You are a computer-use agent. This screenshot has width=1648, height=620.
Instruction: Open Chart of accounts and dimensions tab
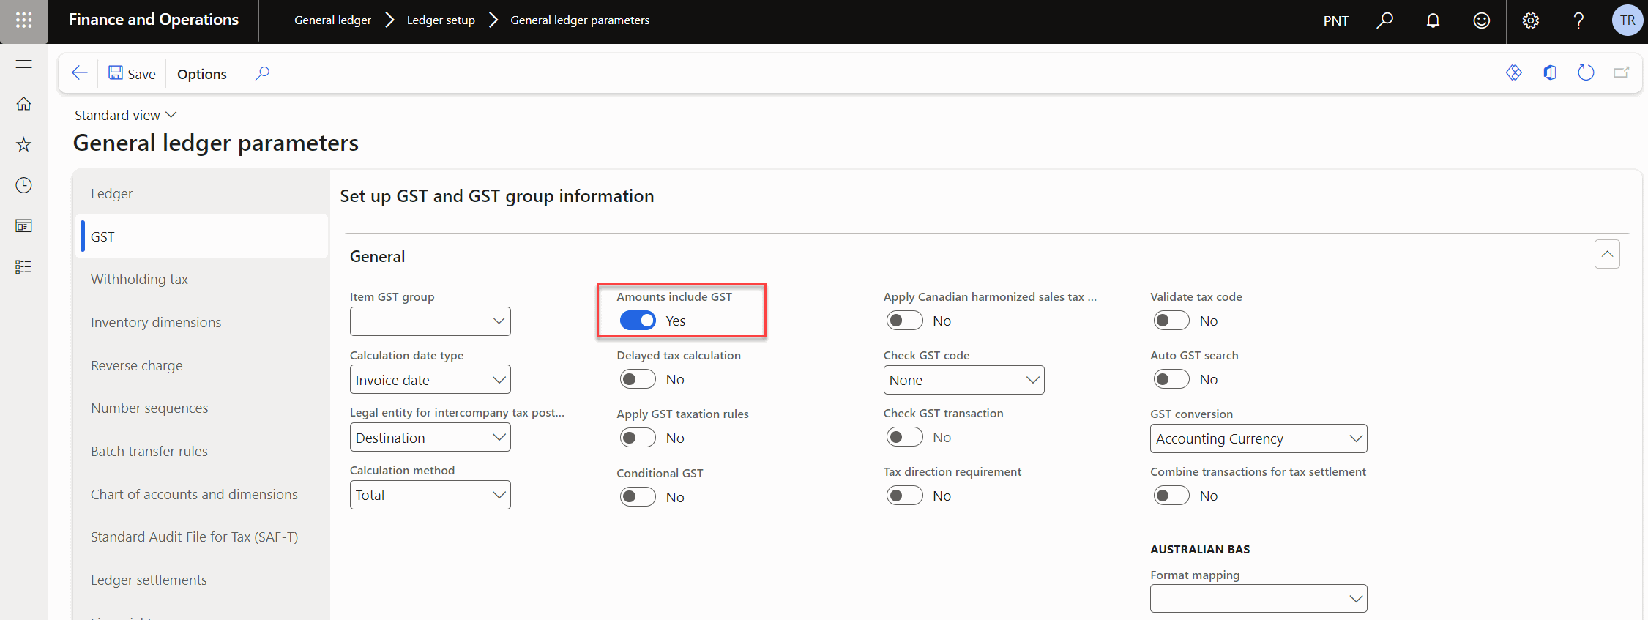pos(202,494)
